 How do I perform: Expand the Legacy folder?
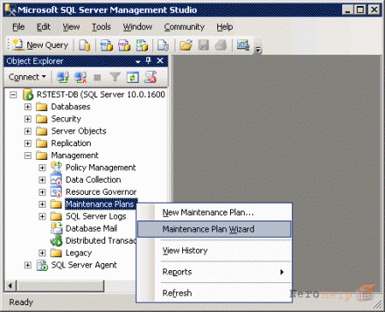(x=42, y=253)
